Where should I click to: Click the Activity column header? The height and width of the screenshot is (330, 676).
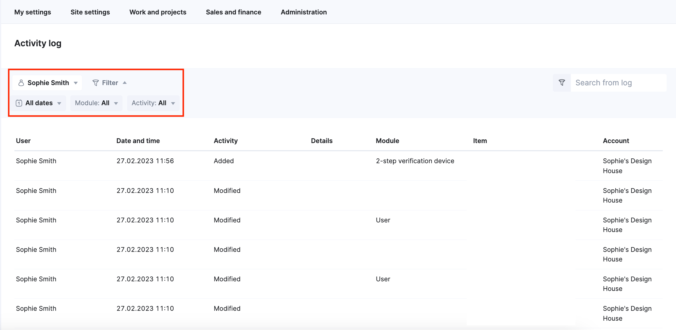(x=225, y=141)
